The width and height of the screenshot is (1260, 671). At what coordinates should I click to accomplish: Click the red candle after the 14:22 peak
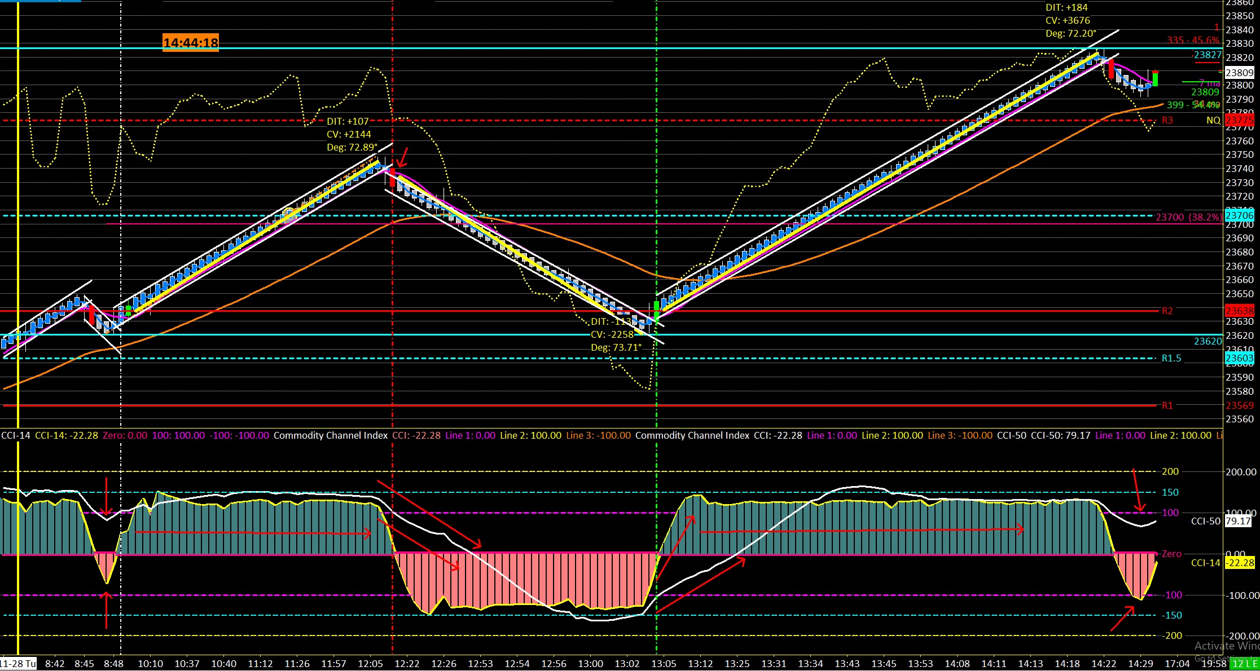coord(1111,70)
